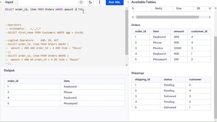This screenshot has height=122, width=217.
Task: Click the Shippings table title
Action: coord(138,73)
